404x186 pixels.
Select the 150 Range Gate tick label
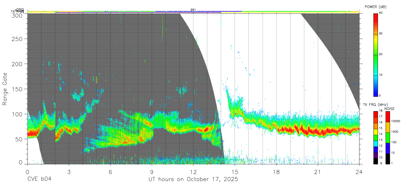coord(17,89)
